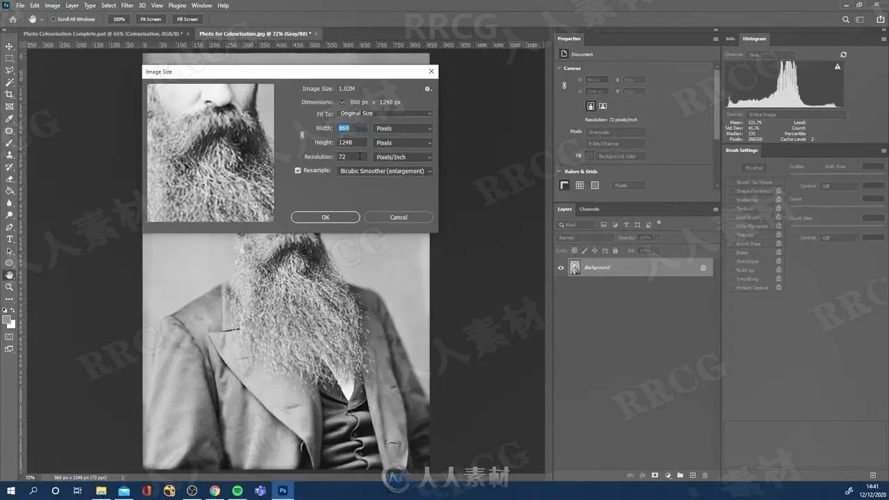Select the Polygonal Lasso tool
The width and height of the screenshot is (889, 500).
(x=9, y=70)
